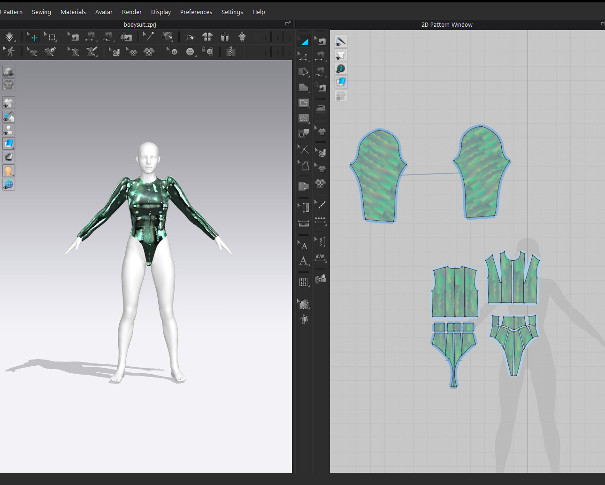Select the Zipper tool in the 3D toolbar

tap(230, 52)
